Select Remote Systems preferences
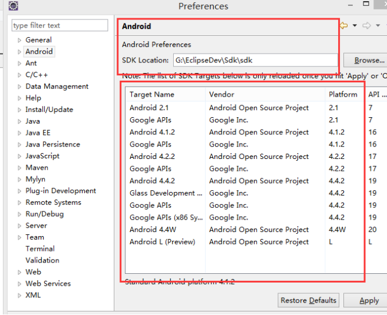 pyautogui.click(x=54, y=203)
